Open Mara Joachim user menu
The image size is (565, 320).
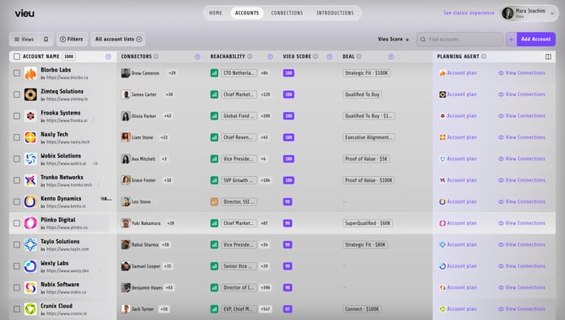(529, 13)
